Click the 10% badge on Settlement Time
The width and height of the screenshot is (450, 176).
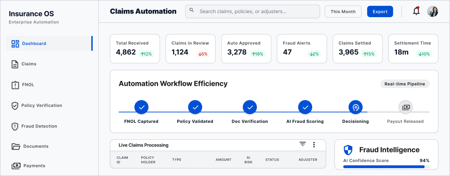pyautogui.click(x=424, y=53)
